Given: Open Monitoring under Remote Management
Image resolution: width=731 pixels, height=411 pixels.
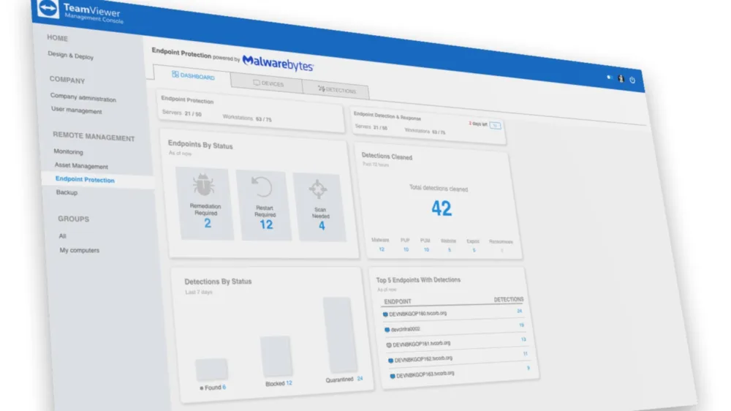Looking at the screenshot, I should [68, 151].
